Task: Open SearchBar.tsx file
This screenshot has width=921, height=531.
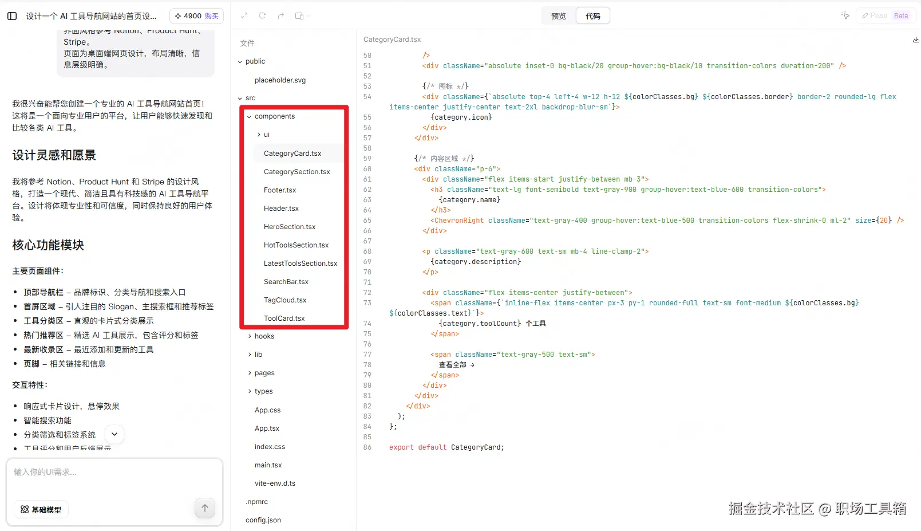Action: coord(286,282)
